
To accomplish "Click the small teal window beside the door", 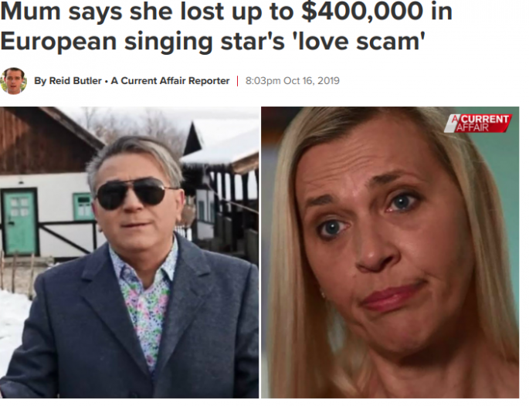I will click(82, 206).
